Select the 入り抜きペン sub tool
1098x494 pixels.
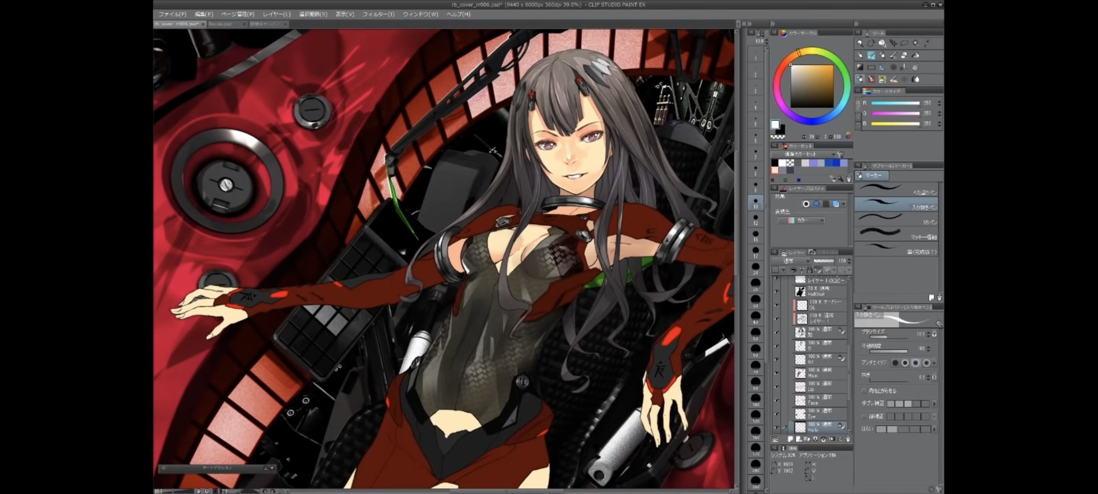[896, 204]
